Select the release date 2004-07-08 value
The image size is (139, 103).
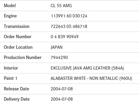(x=62, y=89)
